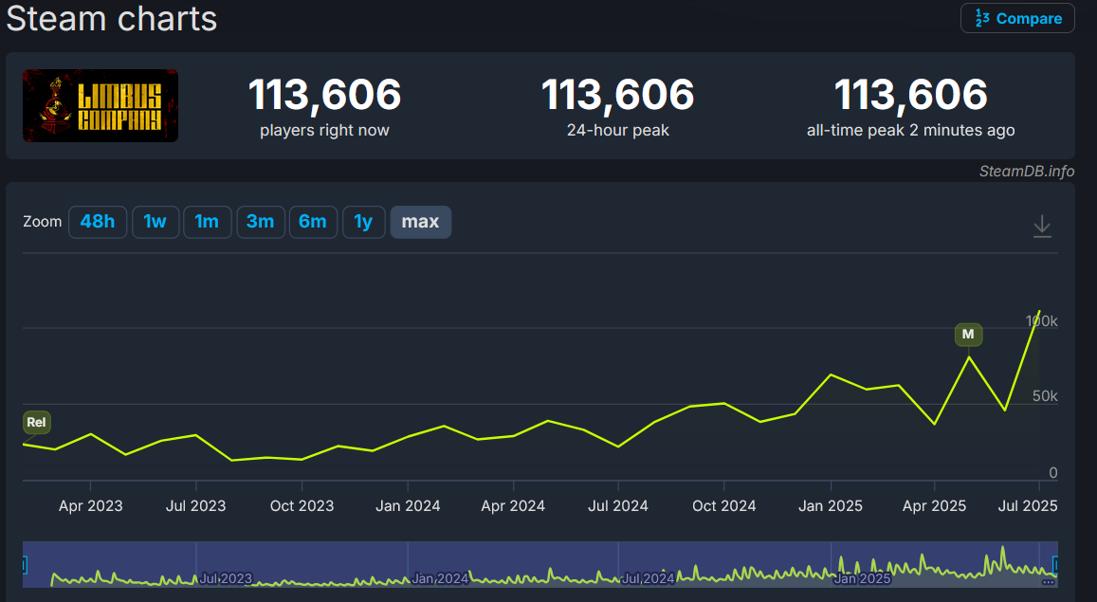Click the '24-hour peak' label

pos(618,130)
